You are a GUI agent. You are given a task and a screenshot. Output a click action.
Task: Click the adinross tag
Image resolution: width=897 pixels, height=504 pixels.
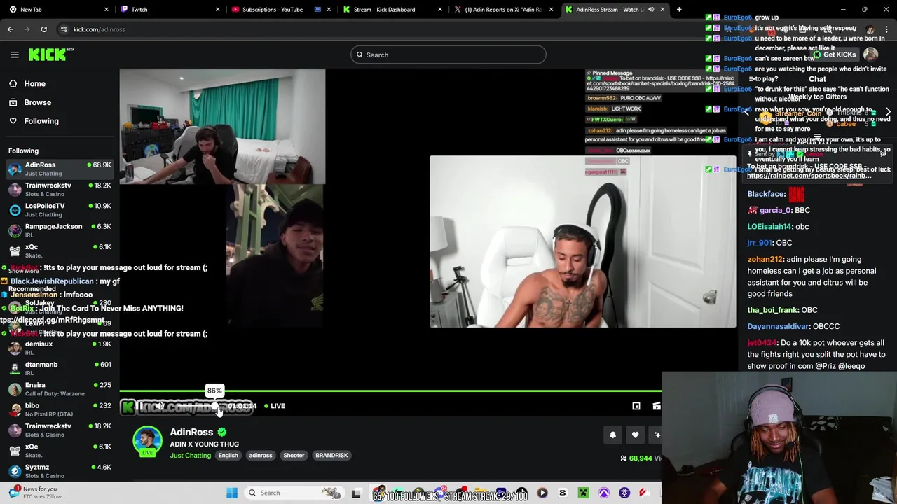[x=260, y=456]
